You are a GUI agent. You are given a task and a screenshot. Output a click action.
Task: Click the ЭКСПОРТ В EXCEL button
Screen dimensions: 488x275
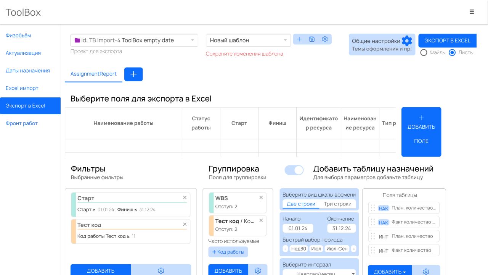pyautogui.click(x=447, y=40)
